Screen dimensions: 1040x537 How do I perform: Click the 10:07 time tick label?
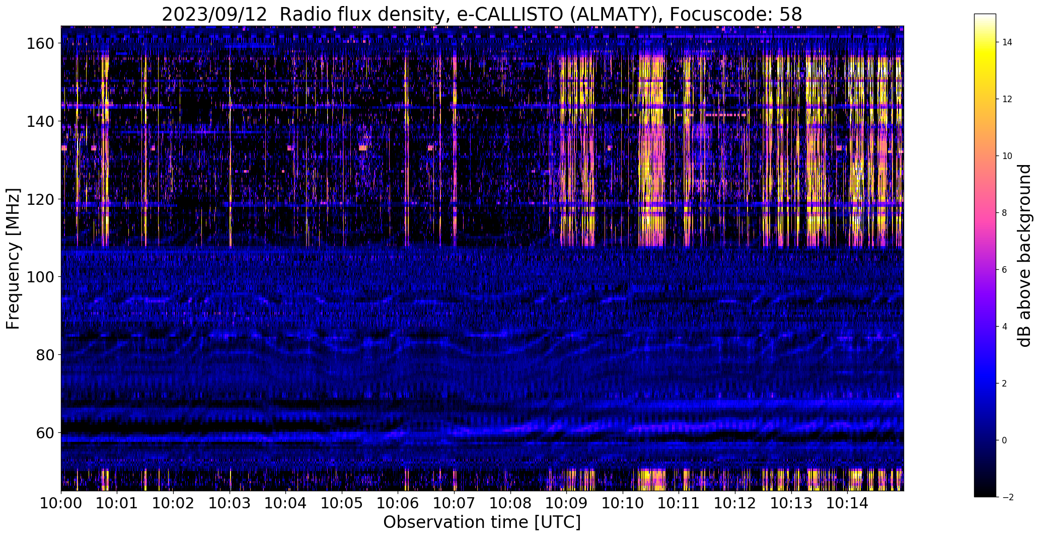click(454, 503)
